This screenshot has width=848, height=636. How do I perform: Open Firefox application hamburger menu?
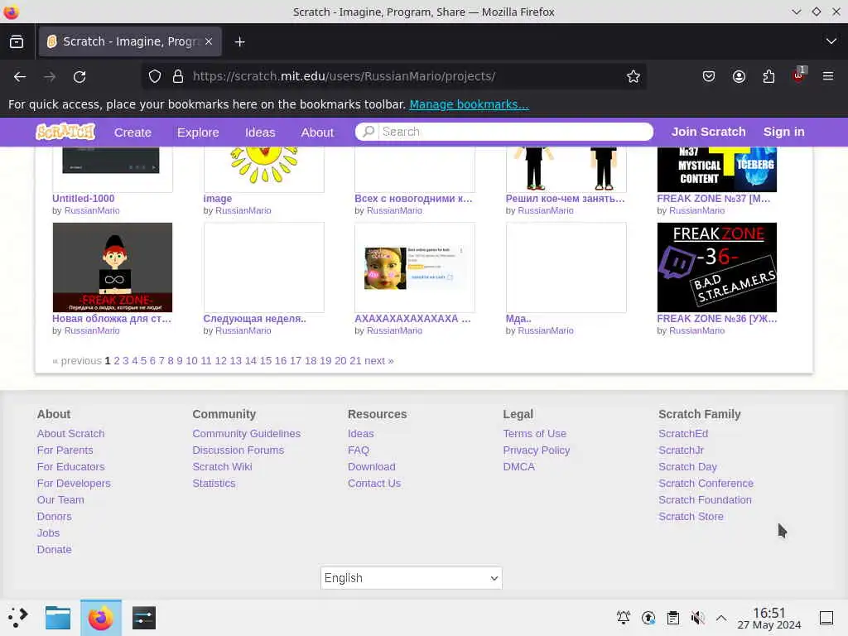tap(828, 76)
